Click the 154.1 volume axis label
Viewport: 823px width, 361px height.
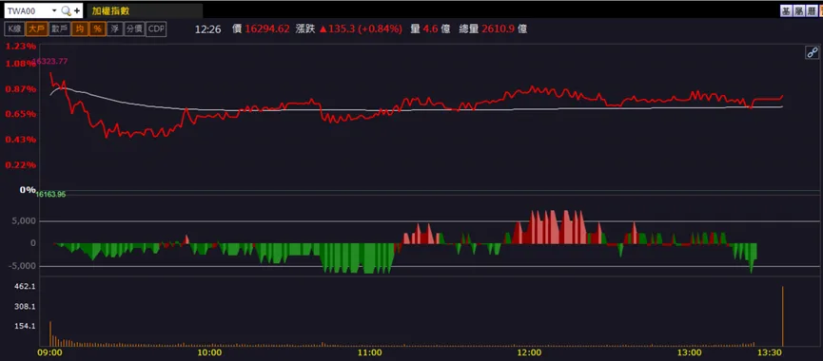click(x=25, y=326)
